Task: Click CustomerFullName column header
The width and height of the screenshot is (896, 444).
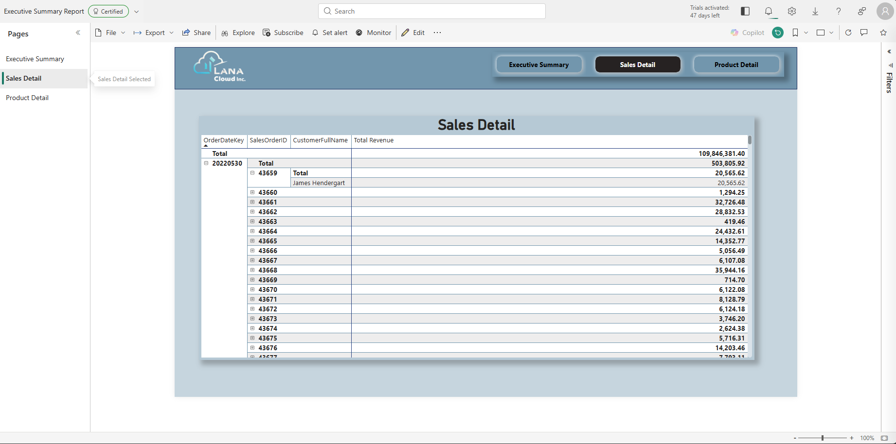Action: (320, 140)
